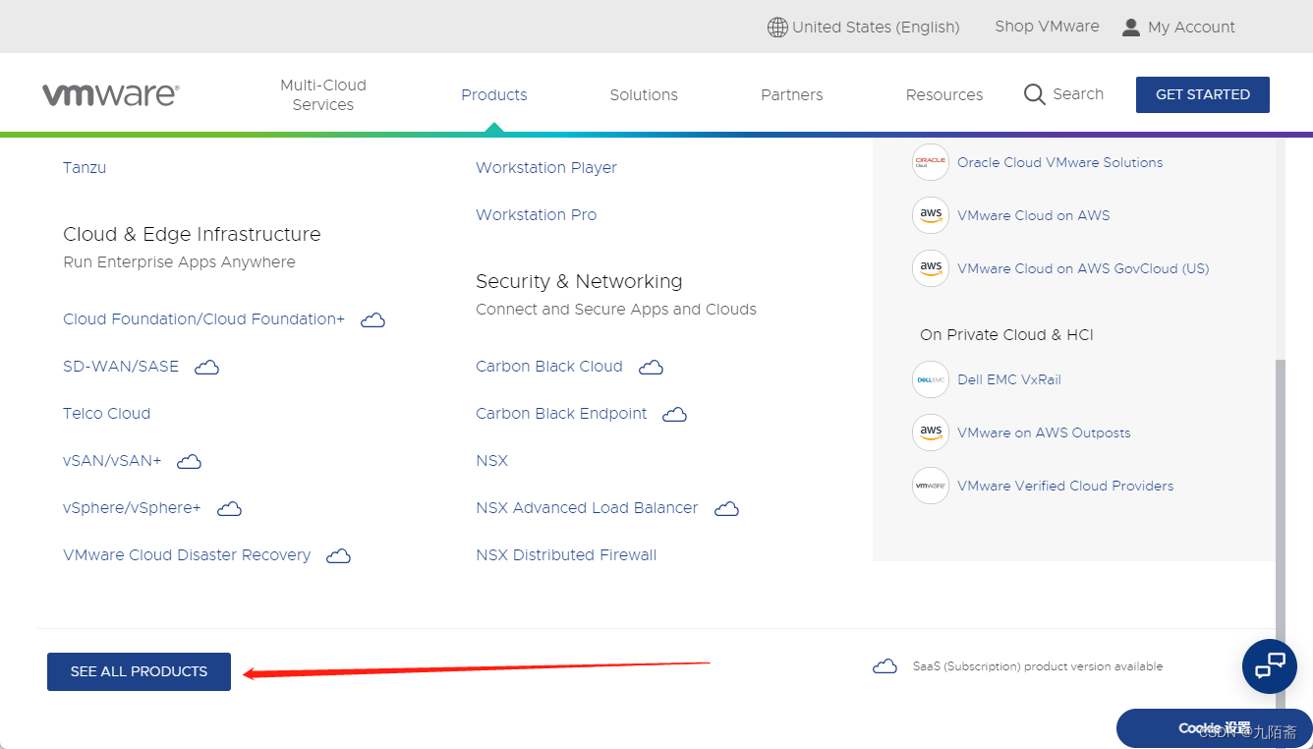This screenshot has height=749, width=1313.
Task: Click the Search magnifying glass icon
Action: 1034,94
